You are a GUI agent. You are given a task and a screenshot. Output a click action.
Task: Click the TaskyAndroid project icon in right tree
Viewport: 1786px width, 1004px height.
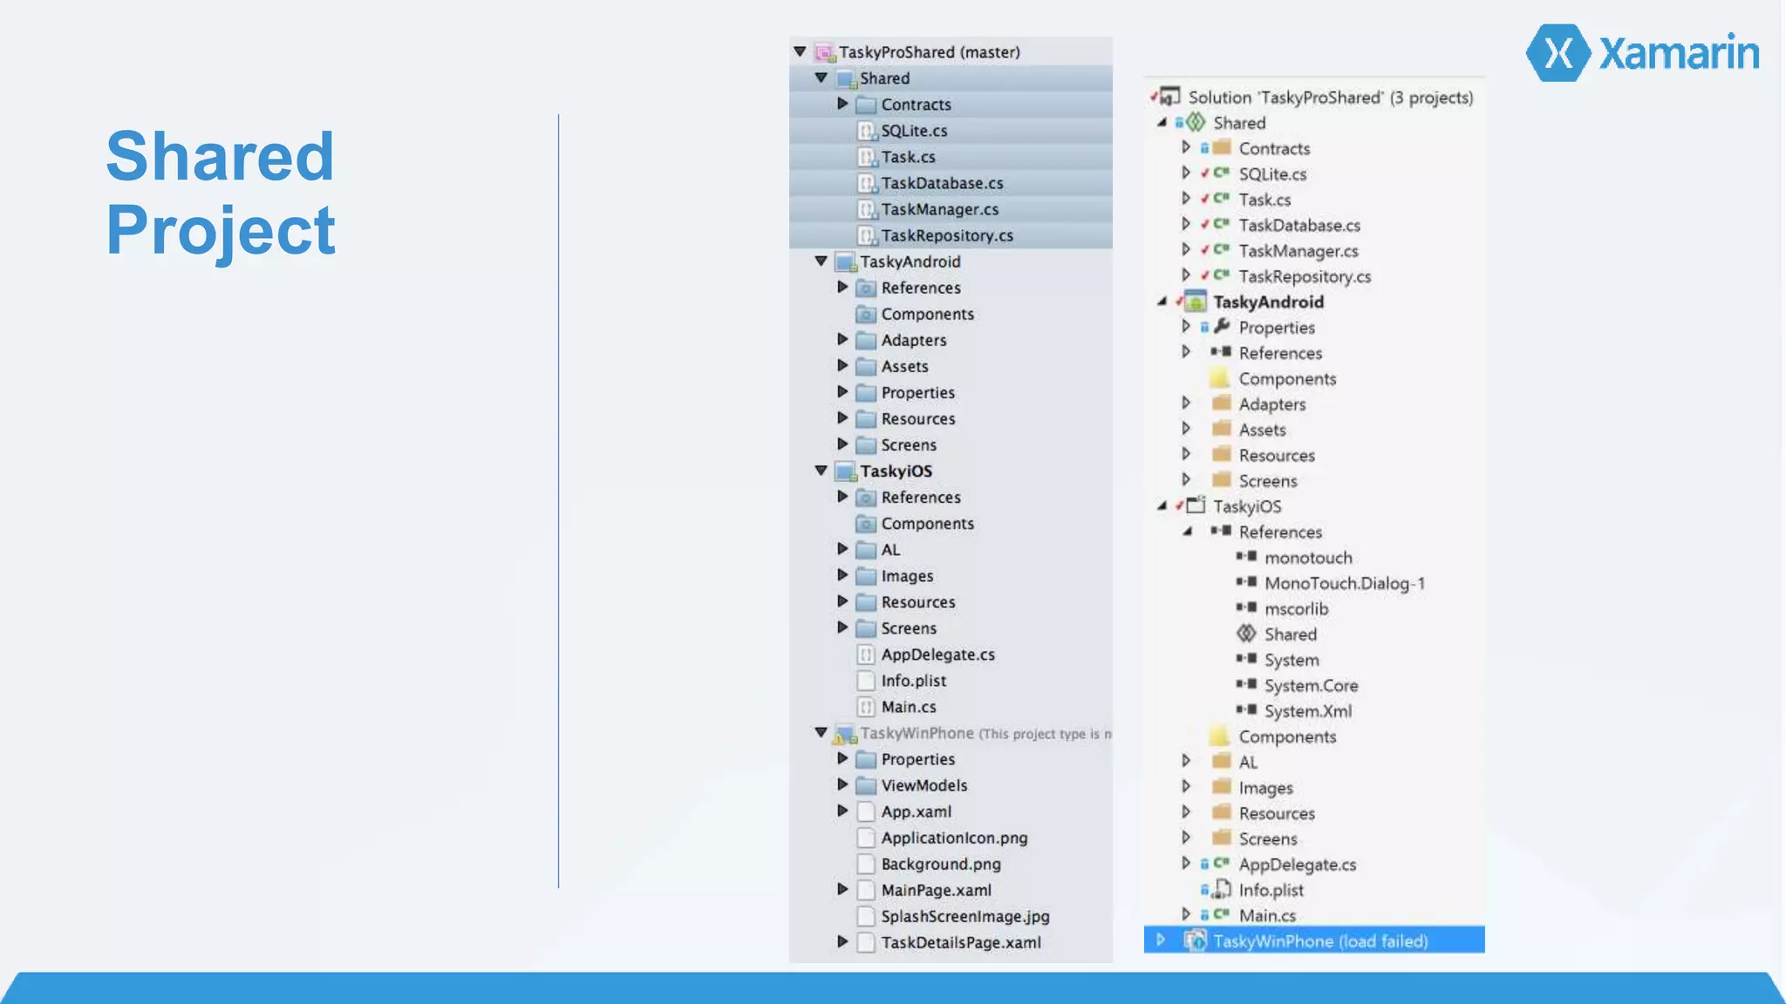pos(1196,302)
